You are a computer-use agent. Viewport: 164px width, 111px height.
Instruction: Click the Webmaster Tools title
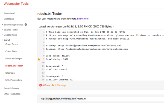(x=16, y=4)
